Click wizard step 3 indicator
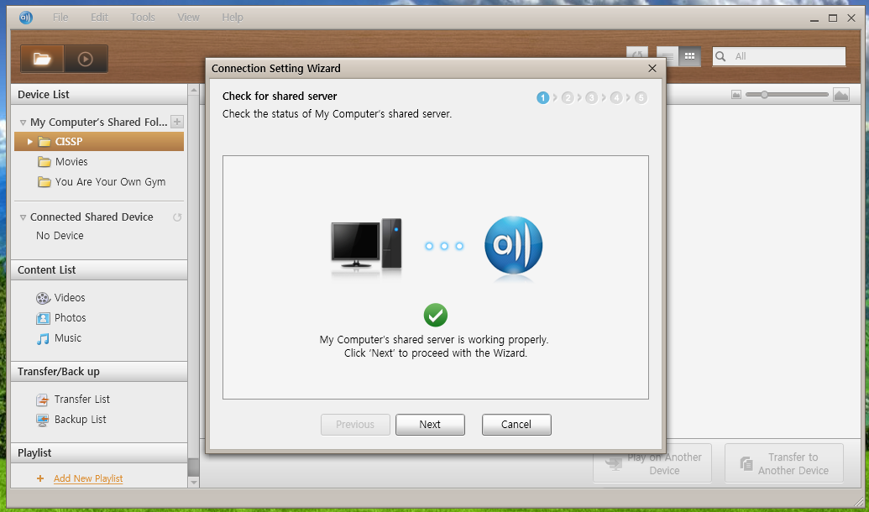This screenshot has width=869, height=512. coord(591,98)
